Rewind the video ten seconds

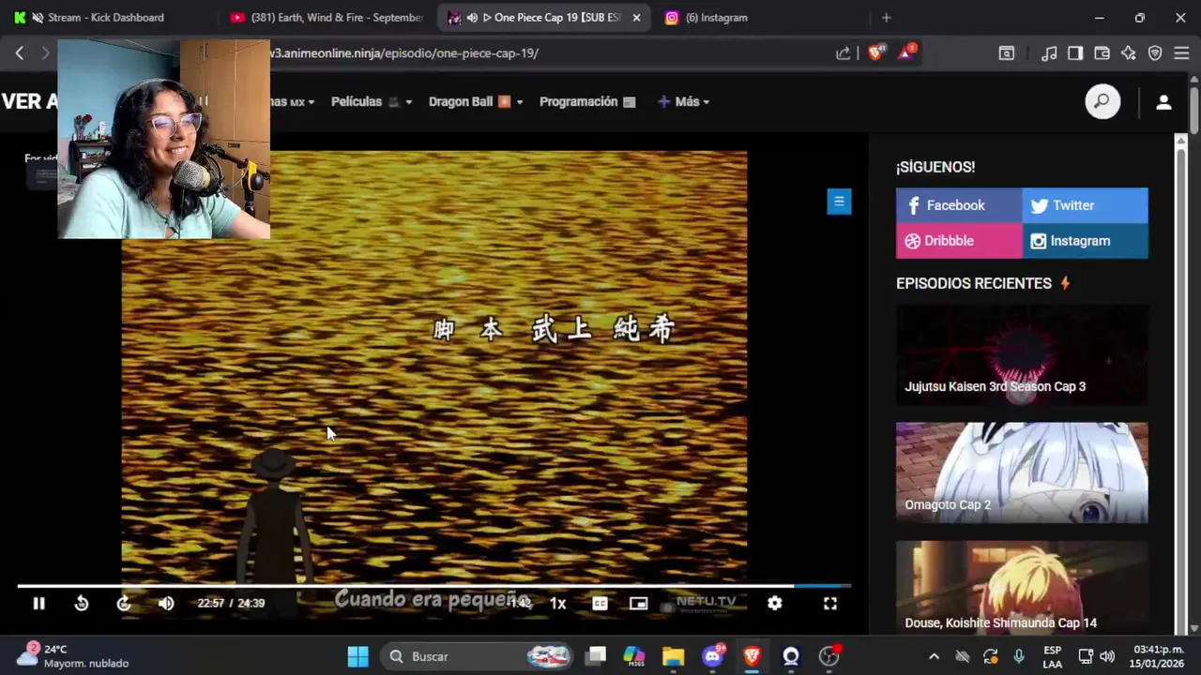click(x=82, y=604)
